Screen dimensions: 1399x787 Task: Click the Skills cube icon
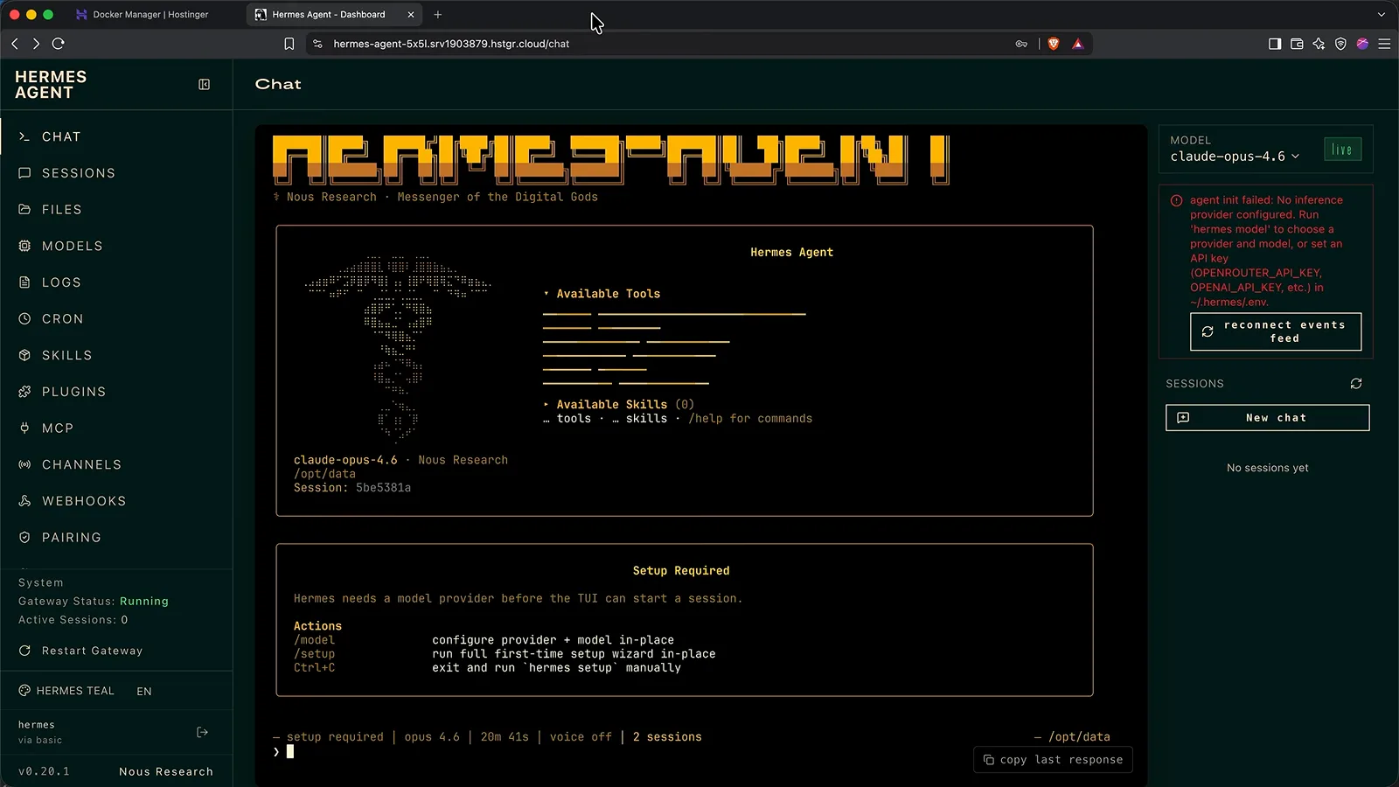[24, 356]
